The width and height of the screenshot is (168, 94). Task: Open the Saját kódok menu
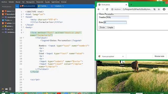[x=55, y=2]
